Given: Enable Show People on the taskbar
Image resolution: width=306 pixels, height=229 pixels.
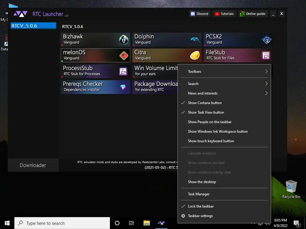Looking at the screenshot, I should 224,122.
